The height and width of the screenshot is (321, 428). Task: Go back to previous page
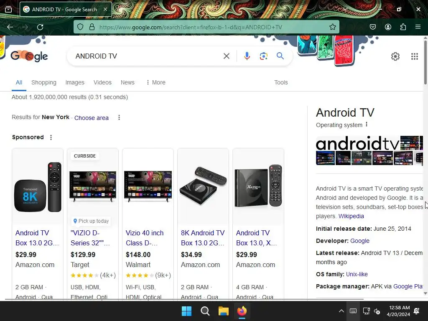pos(10,27)
